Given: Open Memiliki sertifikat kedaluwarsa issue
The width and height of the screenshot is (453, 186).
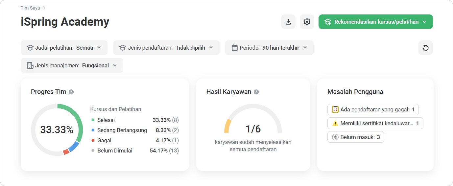Looking at the screenshot, I should [x=375, y=123].
